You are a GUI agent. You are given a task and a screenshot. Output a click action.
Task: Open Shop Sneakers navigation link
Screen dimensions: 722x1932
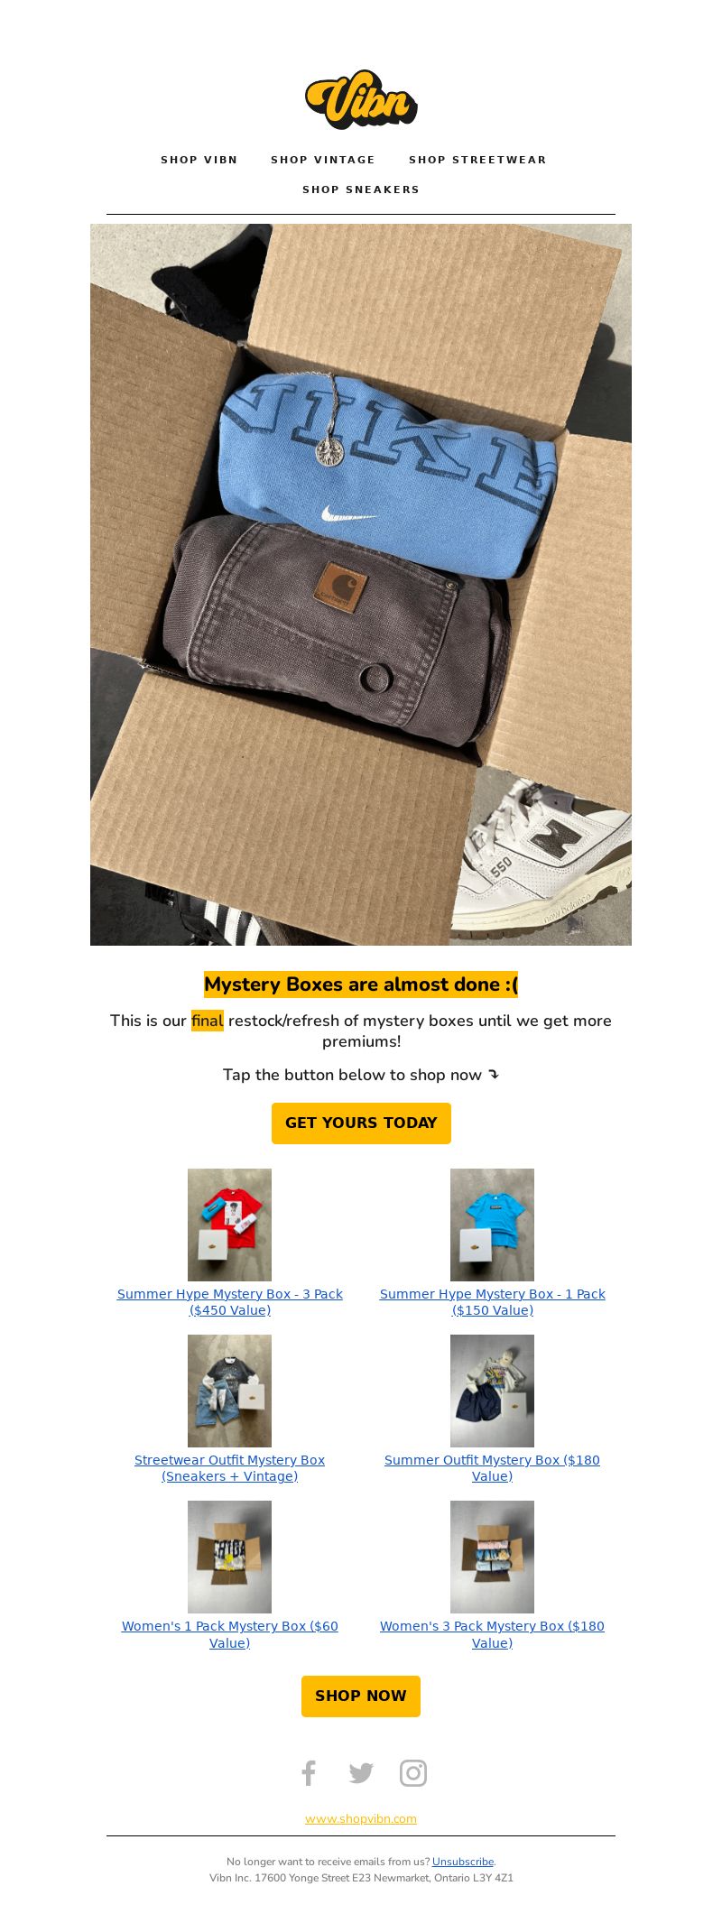point(361,190)
